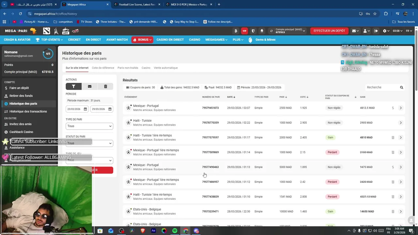Open Brave browser from the taskbar
The width and height of the screenshot is (418, 235).
tap(143, 231)
